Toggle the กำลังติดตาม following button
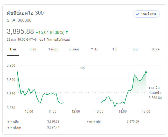Image resolution: width=168 pixels, height=137 pixels. [x=146, y=14]
